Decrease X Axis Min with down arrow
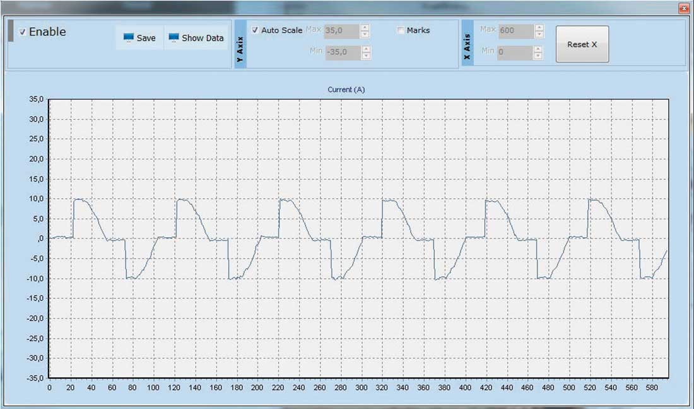The image size is (694, 409). pos(538,55)
